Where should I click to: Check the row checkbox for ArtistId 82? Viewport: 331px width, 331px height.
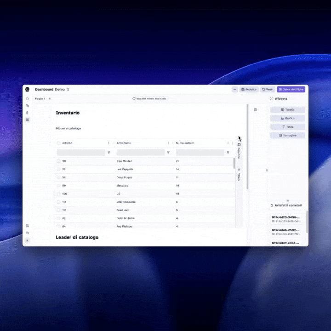click(58, 218)
